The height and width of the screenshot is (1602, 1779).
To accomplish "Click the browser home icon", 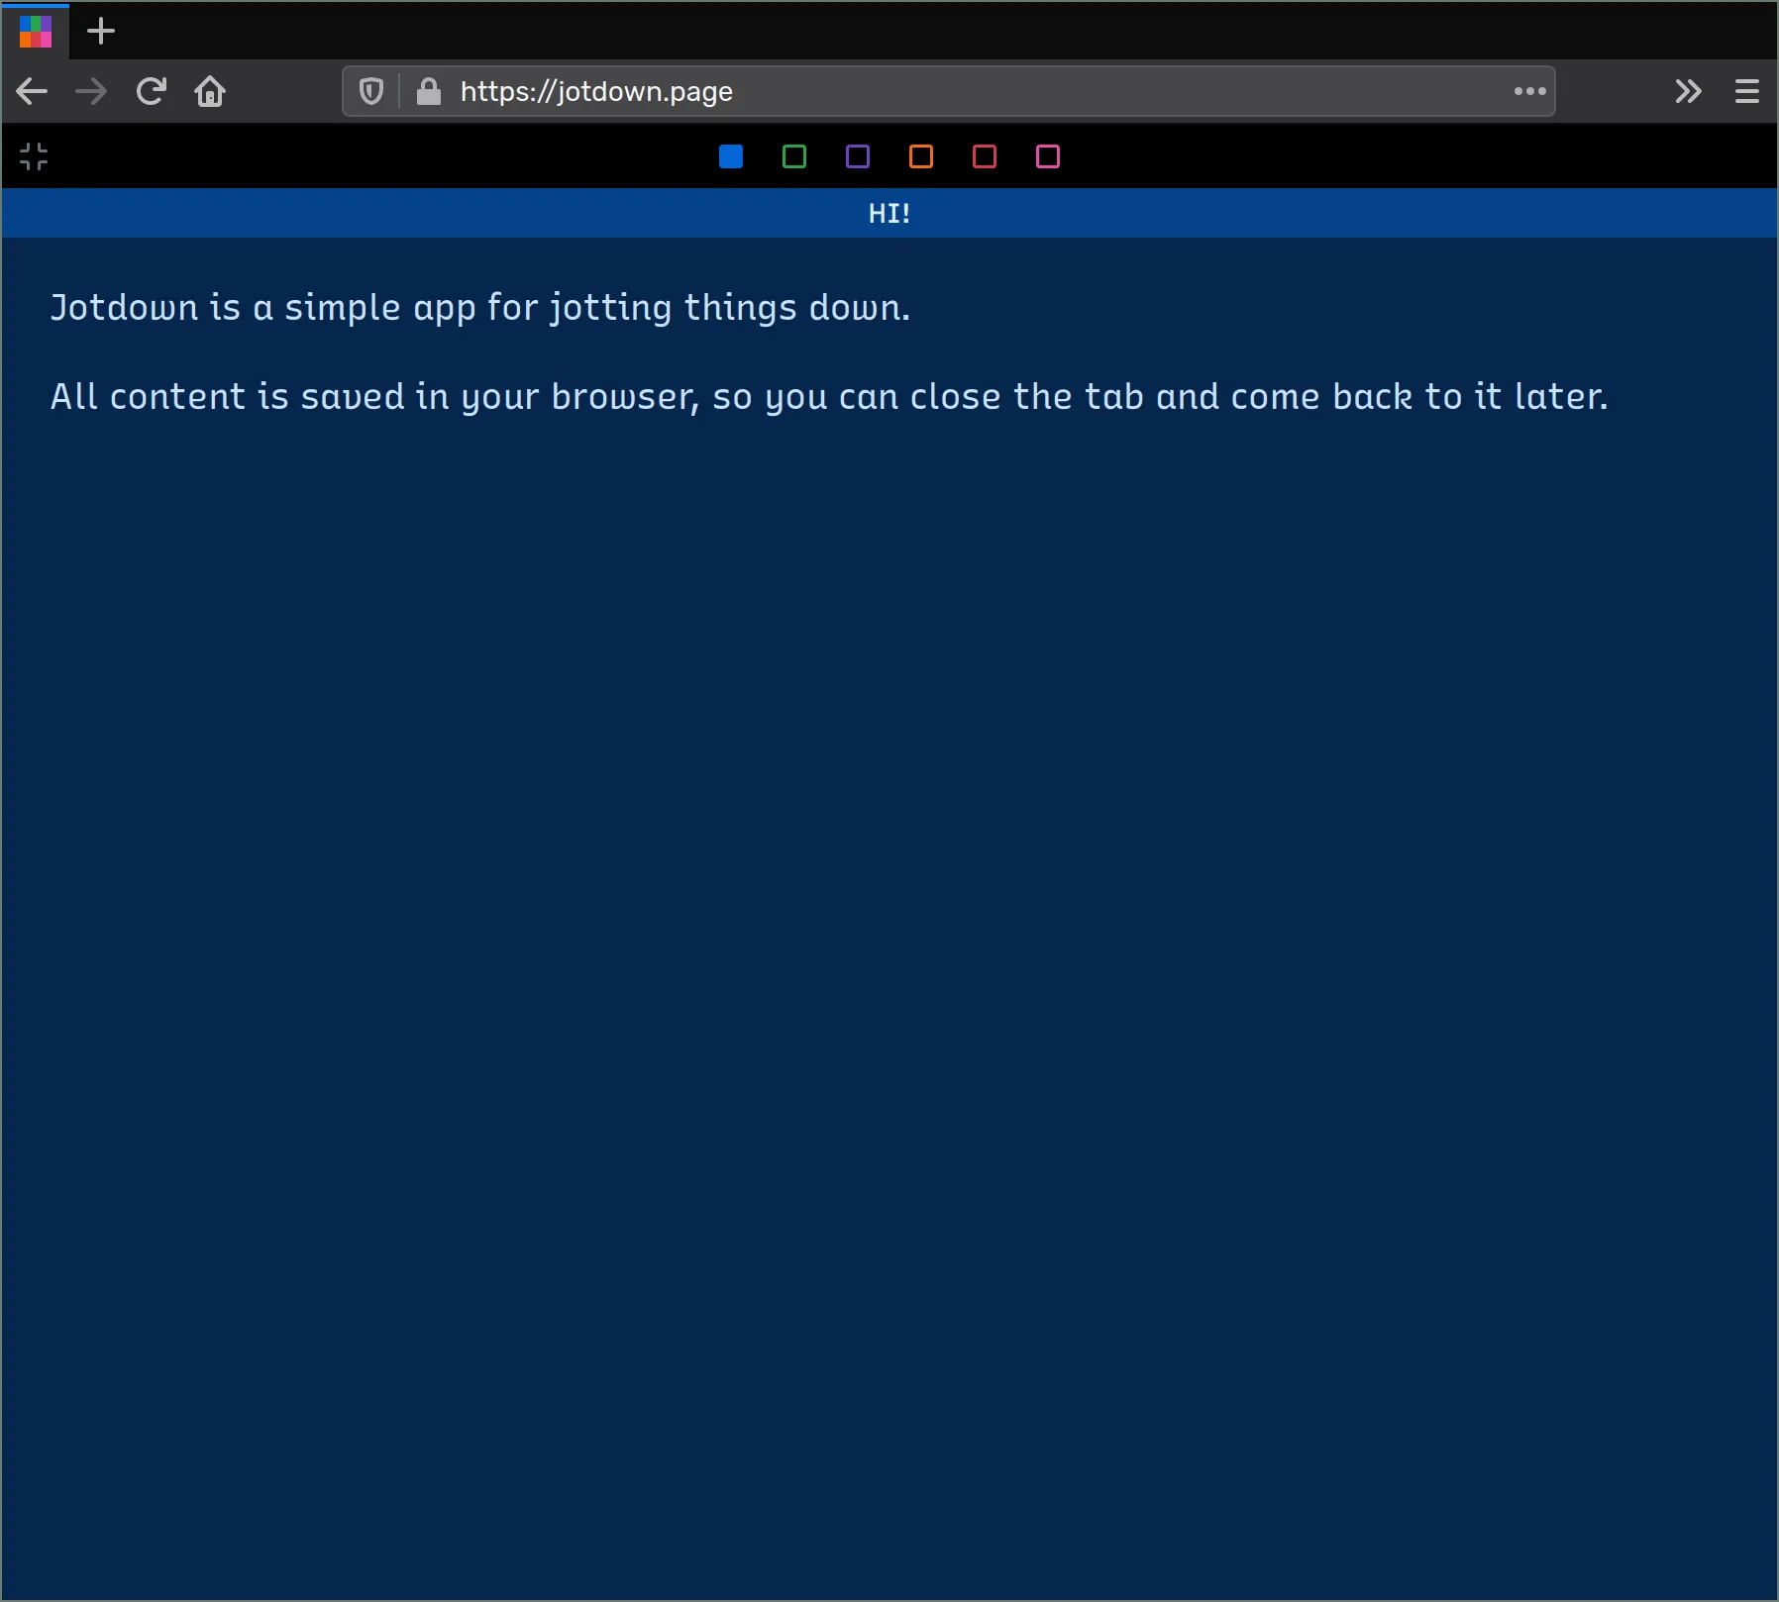I will tap(210, 91).
